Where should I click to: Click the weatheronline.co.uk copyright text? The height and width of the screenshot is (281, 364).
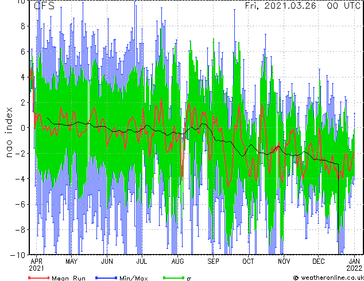328,278
